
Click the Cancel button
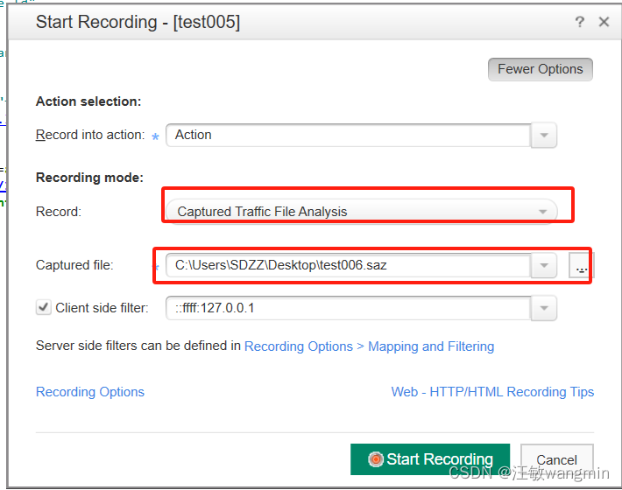click(x=556, y=459)
